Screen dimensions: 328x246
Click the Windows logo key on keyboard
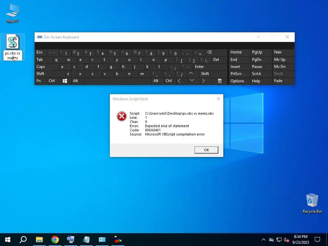(x=65, y=81)
